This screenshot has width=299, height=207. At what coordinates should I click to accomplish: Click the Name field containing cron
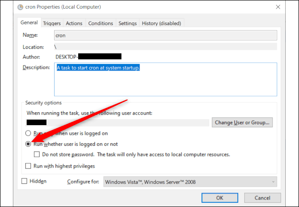[x=166, y=35]
